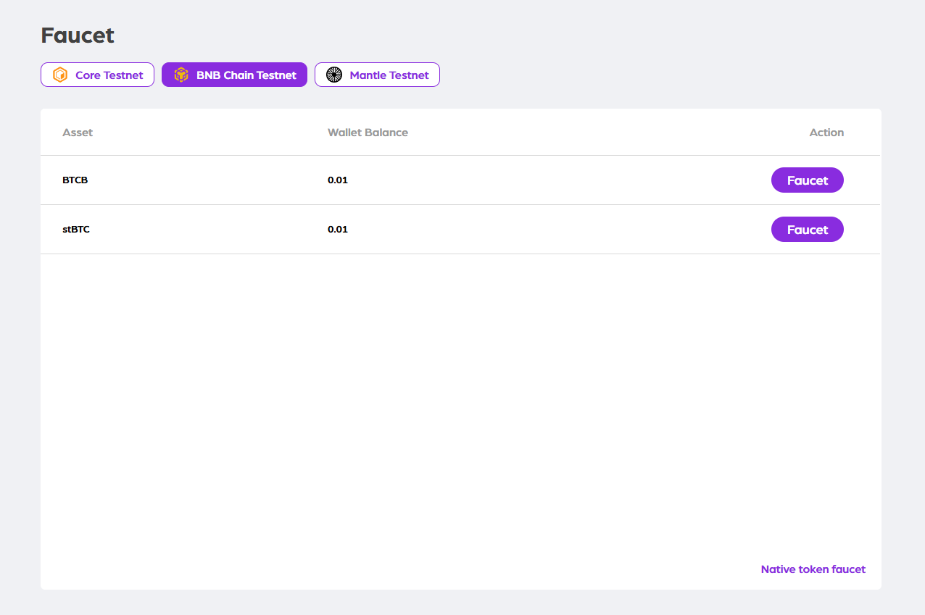Click the Asset column header
This screenshot has width=925, height=615.
click(78, 133)
